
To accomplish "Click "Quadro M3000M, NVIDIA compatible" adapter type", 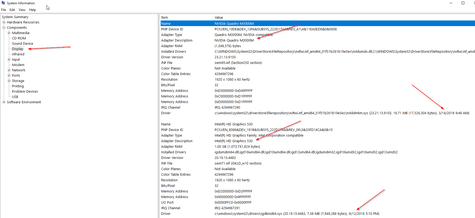I will 244,35.
